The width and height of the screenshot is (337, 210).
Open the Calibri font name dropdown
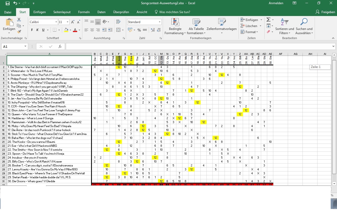coord(56,22)
